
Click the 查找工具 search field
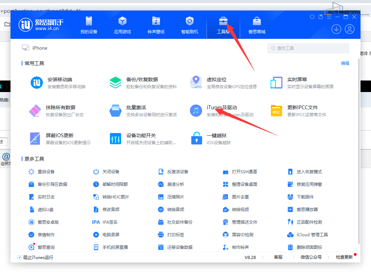pos(308,48)
